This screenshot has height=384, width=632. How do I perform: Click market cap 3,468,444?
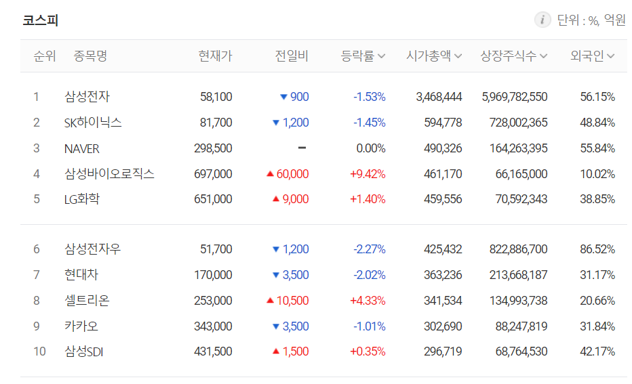(439, 97)
